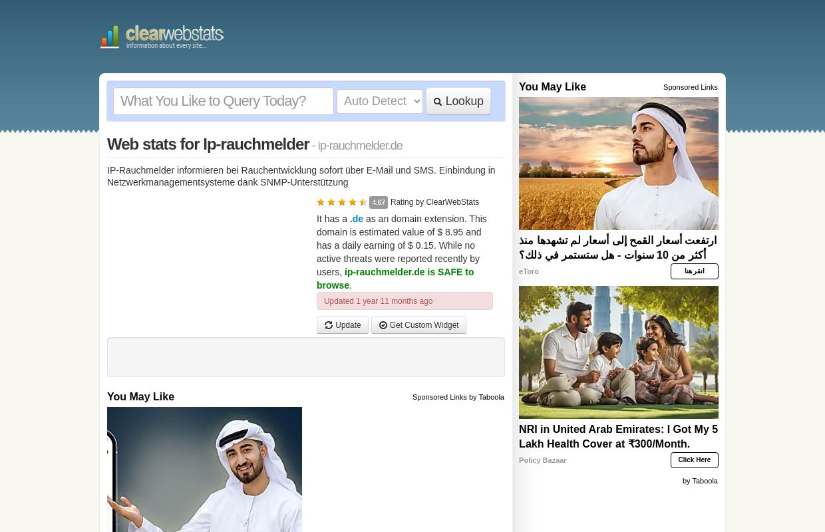Image resolution: width=825 pixels, height=532 pixels.
Task: Click the Get Custom Widget button
Action: tap(418, 325)
